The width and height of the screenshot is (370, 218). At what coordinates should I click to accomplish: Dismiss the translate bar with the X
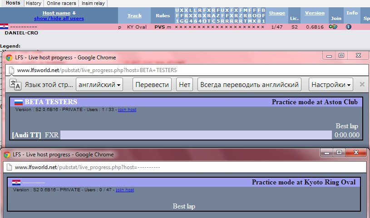(x=362, y=84)
